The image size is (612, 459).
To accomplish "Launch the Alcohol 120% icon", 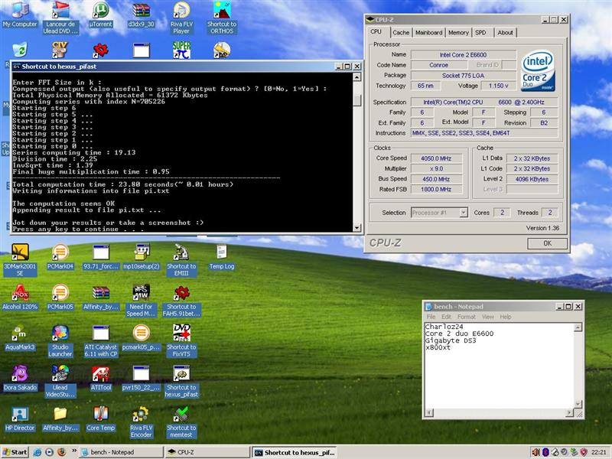I will 20,297.
